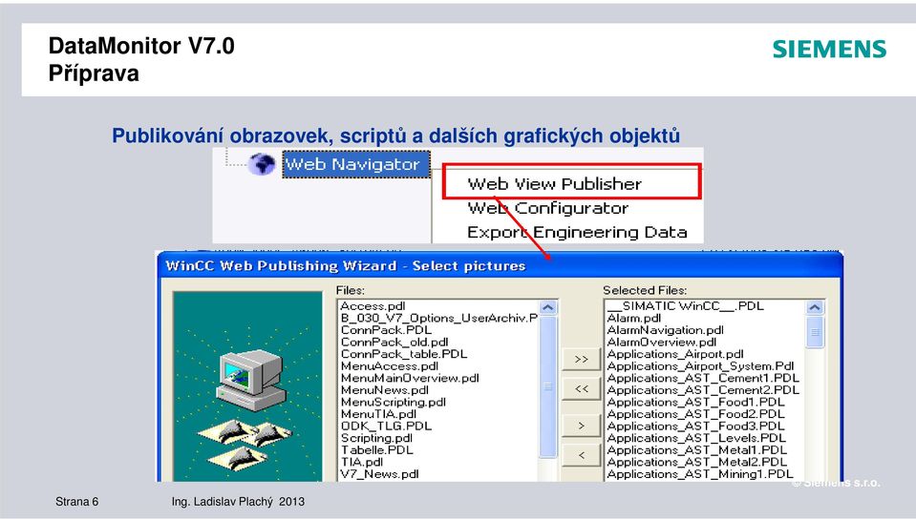This screenshot has height=520, width=916.
Task: Select MenuScripting.pdl in Files list
Action: [394, 402]
